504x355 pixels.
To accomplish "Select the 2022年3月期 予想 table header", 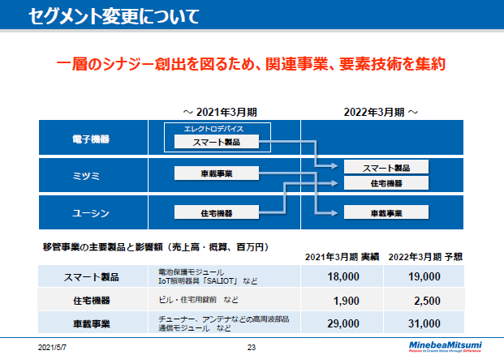I will click(428, 256).
